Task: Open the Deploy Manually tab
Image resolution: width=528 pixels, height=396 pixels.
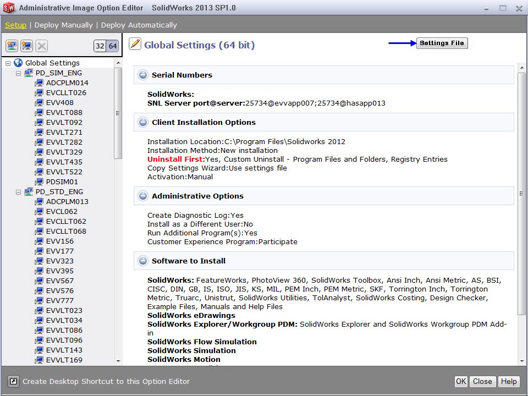Action: coord(64,25)
